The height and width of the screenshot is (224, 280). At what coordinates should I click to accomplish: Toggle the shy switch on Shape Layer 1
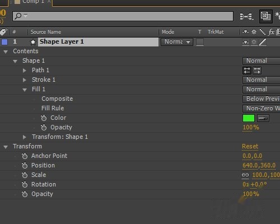(245, 42)
